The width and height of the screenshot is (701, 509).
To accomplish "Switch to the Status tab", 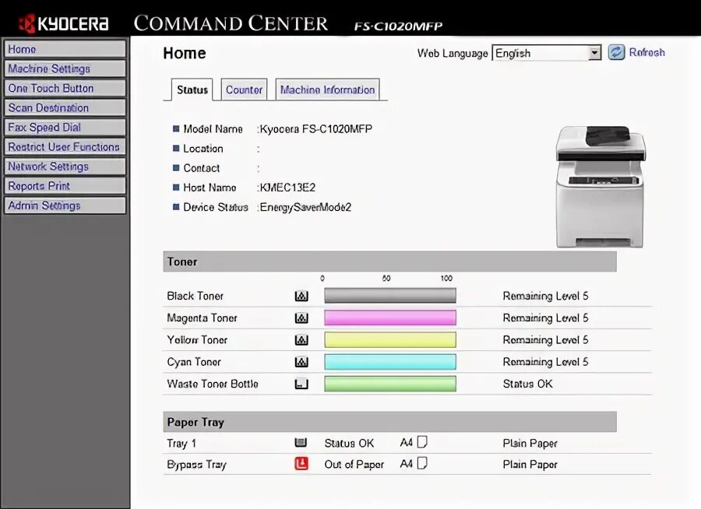I will (x=192, y=90).
